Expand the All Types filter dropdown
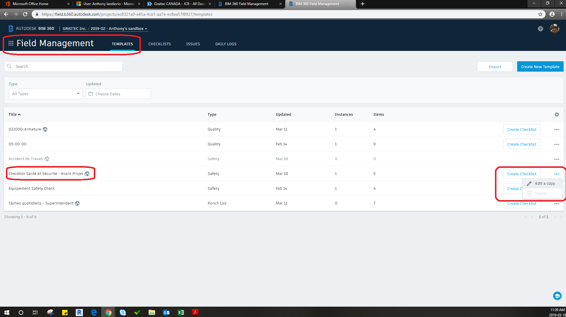 [x=45, y=94]
